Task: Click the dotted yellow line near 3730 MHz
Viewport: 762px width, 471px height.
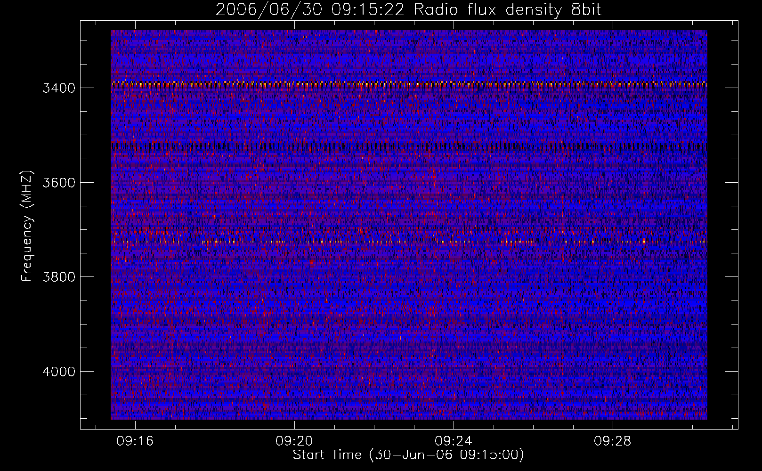Action: point(409,242)
